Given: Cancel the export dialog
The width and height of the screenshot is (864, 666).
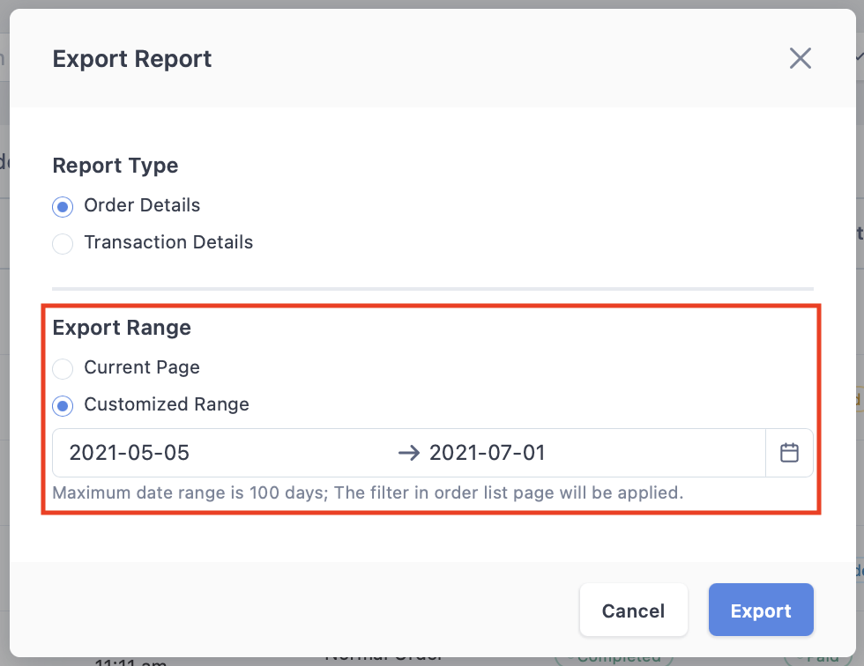Looking at the screenshot, I should [633, 610].
